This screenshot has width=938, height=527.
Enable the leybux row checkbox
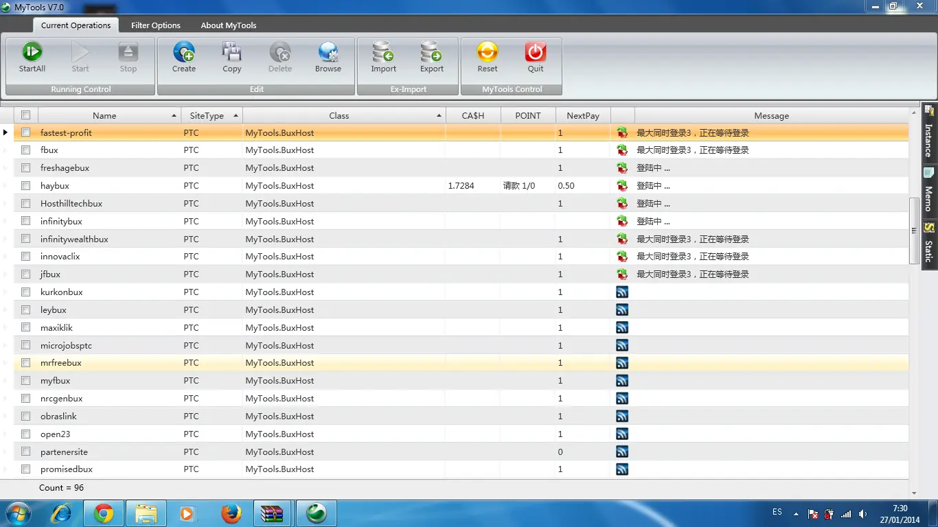(25, 309)
